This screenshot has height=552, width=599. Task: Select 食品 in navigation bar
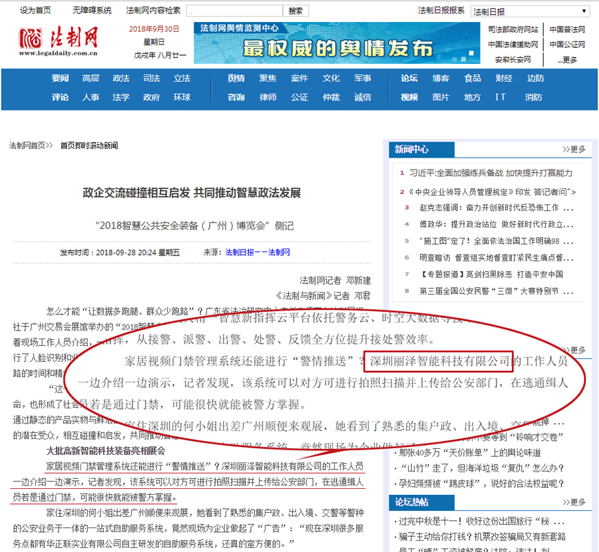[x=473, y=78]
